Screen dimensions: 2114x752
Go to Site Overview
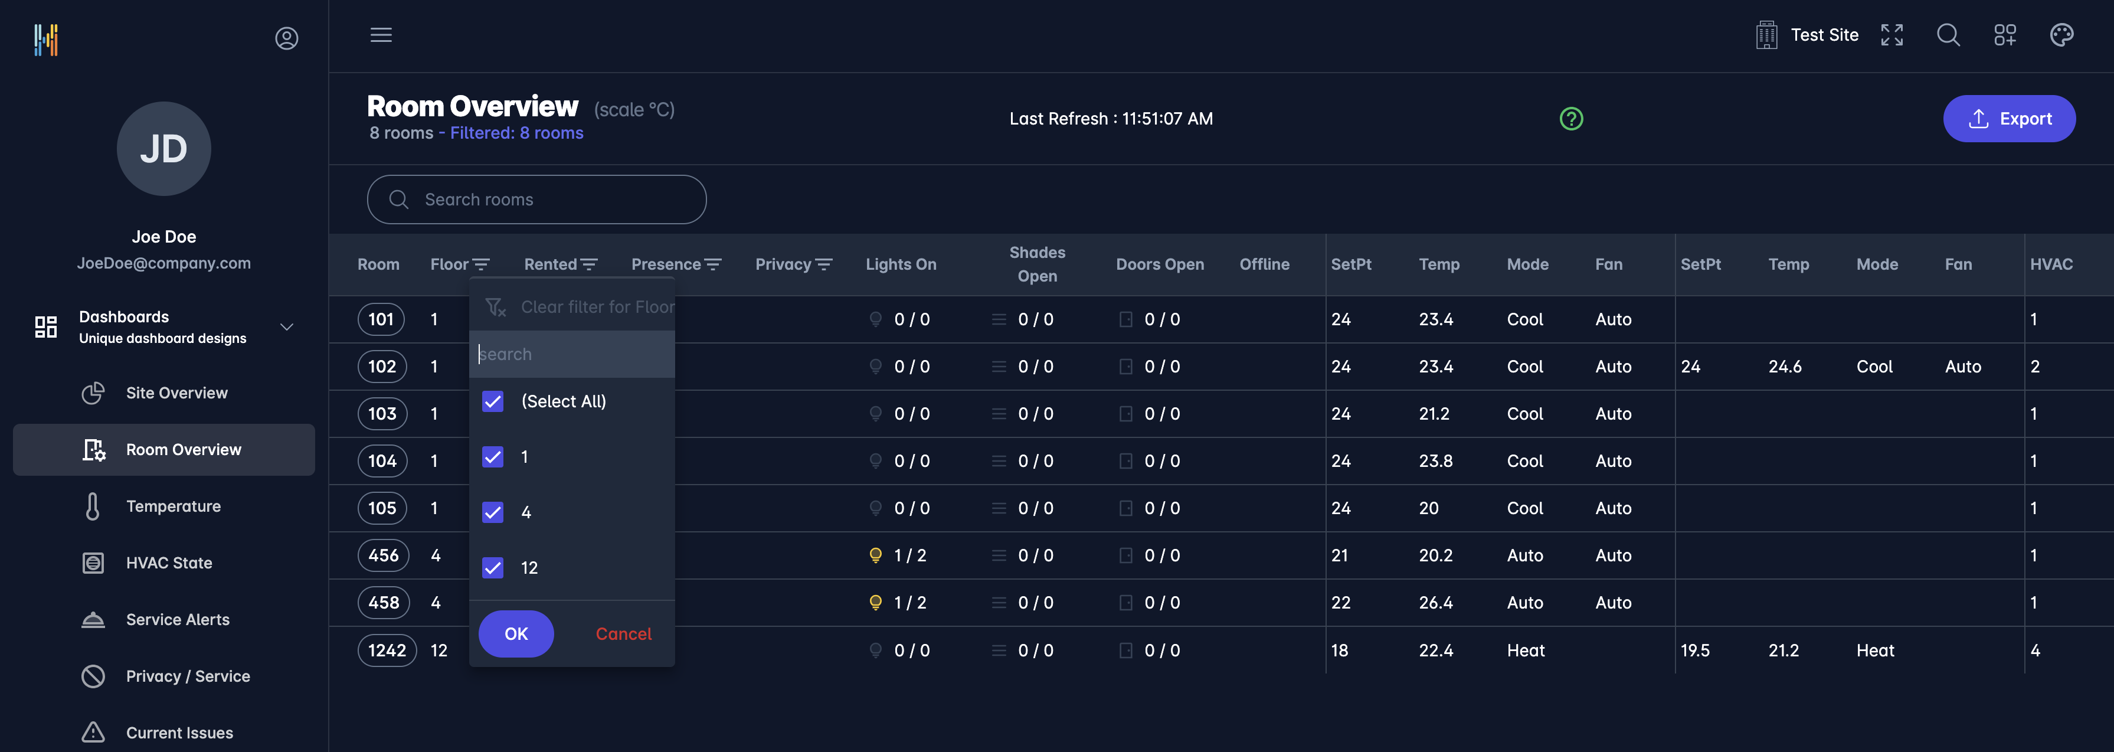point(176,393)
